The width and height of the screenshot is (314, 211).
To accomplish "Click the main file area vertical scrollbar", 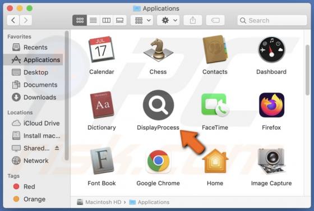I will click(x=308, y=70).
